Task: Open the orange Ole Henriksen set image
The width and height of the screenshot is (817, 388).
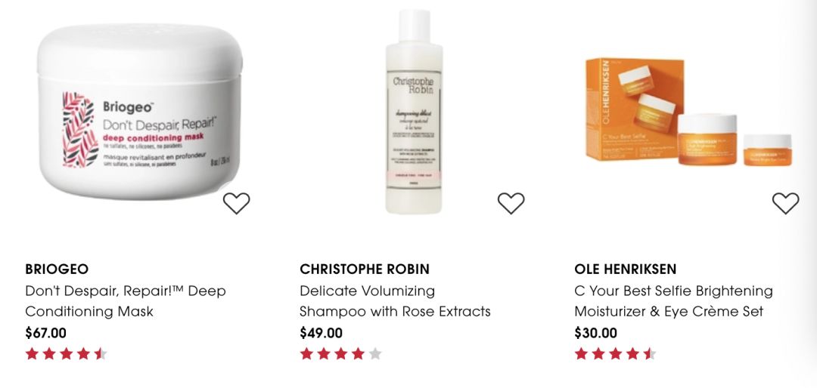Action: 689,111
